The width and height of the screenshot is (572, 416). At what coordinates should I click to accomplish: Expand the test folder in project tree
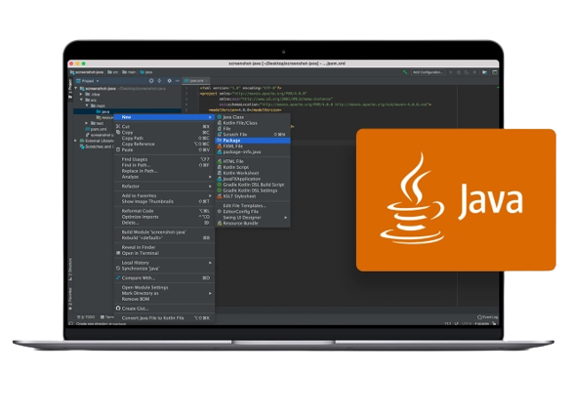87,123
